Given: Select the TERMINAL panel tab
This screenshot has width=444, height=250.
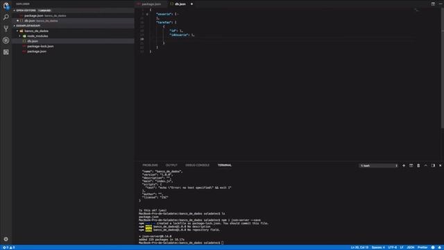Looking at the screenshot, I should 225,165.
